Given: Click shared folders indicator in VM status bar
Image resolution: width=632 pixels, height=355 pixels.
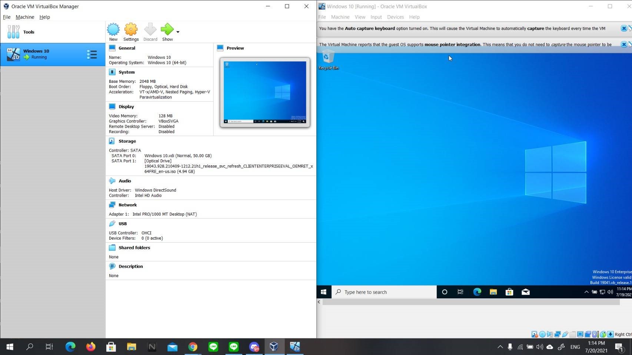Looking at the screenshot, I should click(x=573, y=334).
